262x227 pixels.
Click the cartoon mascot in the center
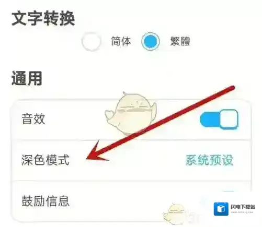coord(131,113)
